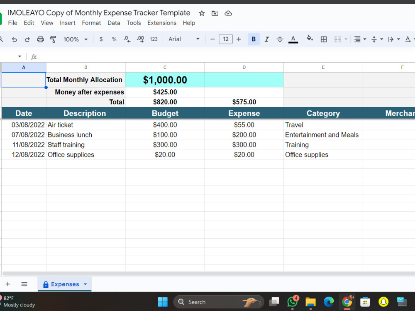
Task: Open more number formats (123)
Action: 154,39
